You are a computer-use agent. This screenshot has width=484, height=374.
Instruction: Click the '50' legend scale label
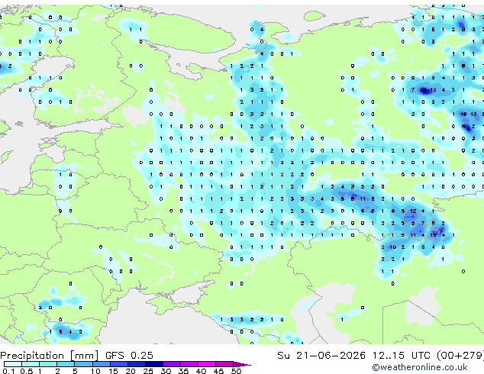(236, 371)
